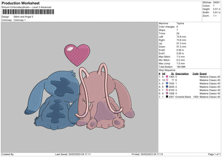Image resolution: width=222 pixels, height=157 pixels.
Task: Click the 'Stops:' label
Action: click(162, 30)
